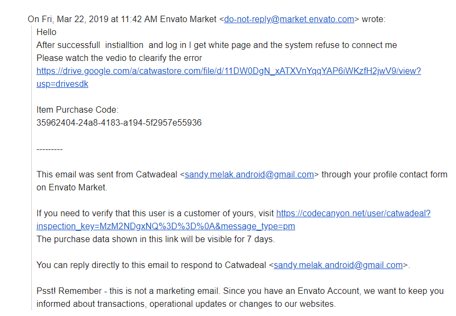Screen dimensions: 456x316
Task: Click the 'Please watch the vedio' line
Action: 119,58
